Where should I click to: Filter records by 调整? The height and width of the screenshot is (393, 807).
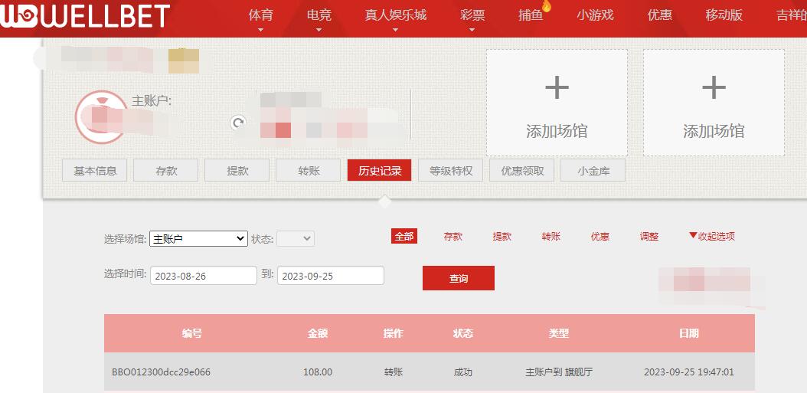[x=649, y=237]
